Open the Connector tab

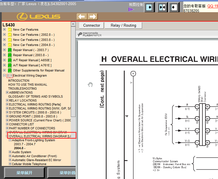(x=92, y=26)
